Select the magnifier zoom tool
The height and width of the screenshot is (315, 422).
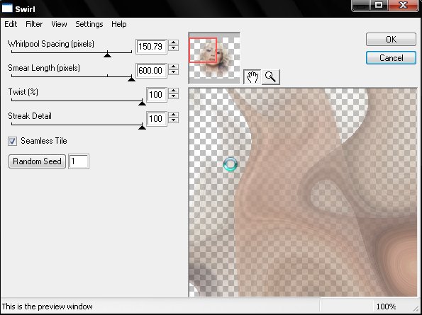coord(271,77)
